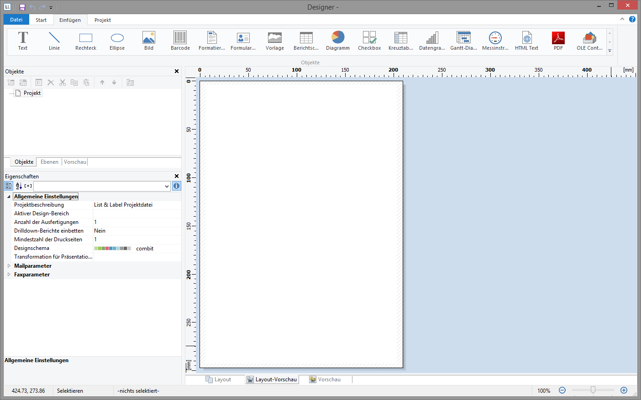641x400 pixels.
Task: Select the Projekt tree item
Action: 32,93
